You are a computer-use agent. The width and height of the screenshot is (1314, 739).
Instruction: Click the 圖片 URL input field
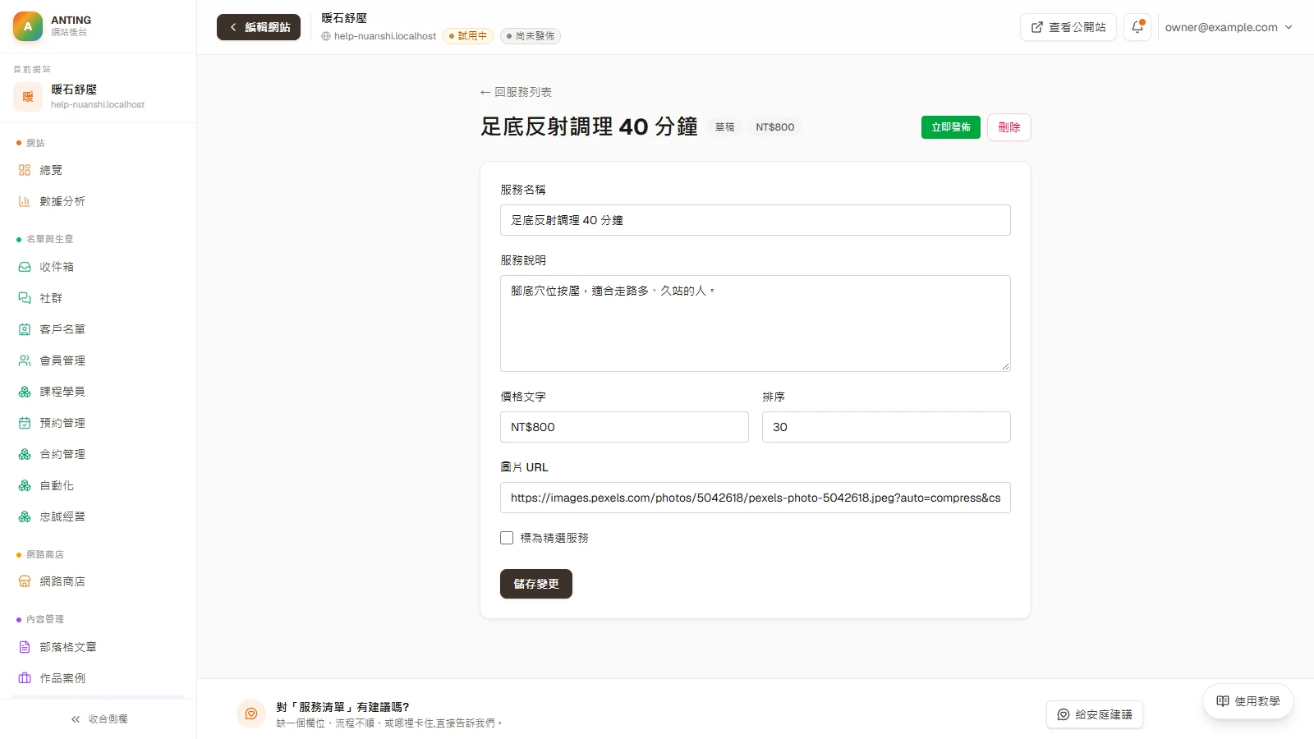[756, 498]
